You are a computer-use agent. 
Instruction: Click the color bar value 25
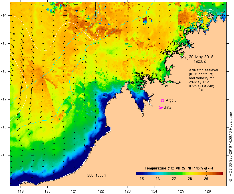pyautogui.click(x=142, y=179)
